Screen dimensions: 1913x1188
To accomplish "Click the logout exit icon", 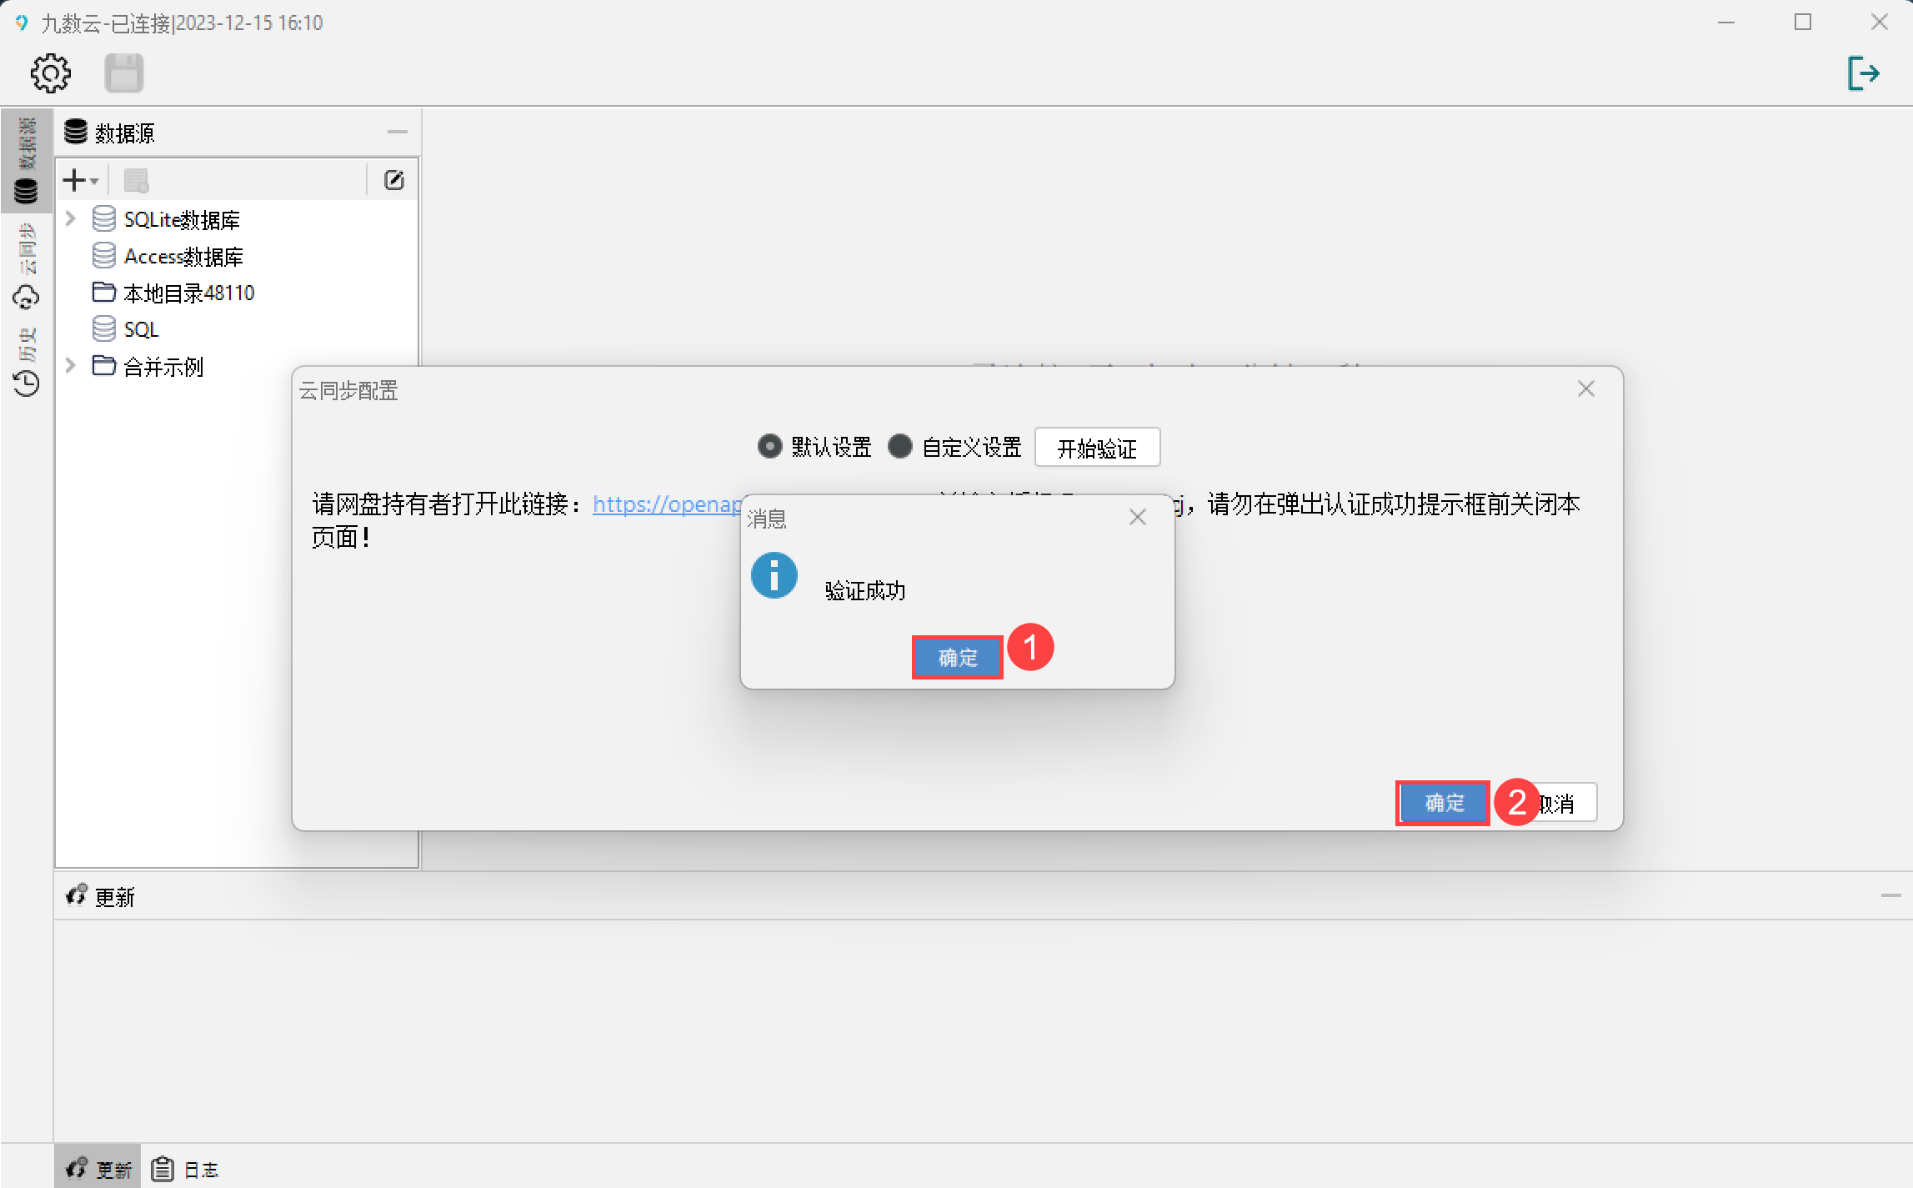I will (x=1862, y=73).
